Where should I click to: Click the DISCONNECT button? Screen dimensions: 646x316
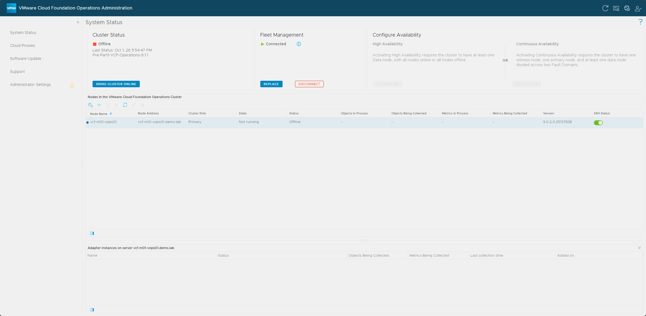pos(309,84)
